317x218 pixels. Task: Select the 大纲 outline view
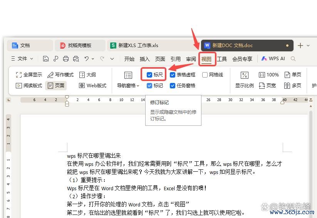point(87,75)
